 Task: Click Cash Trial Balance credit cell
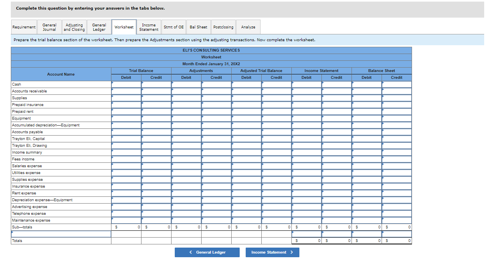point(156,84)
